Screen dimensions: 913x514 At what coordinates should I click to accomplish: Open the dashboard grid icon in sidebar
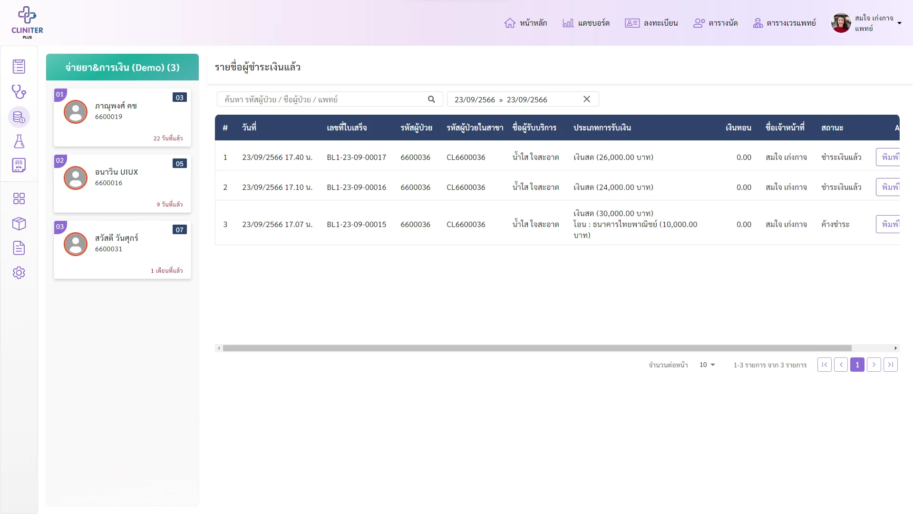[19, 198]
